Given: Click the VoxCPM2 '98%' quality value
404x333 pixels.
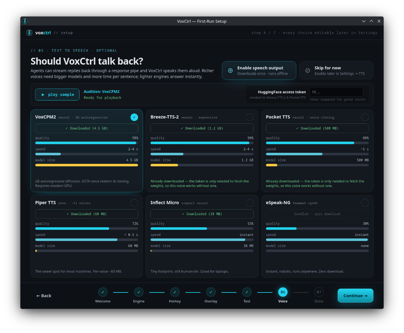Looking at the screenshot, I should coord(135,138).
